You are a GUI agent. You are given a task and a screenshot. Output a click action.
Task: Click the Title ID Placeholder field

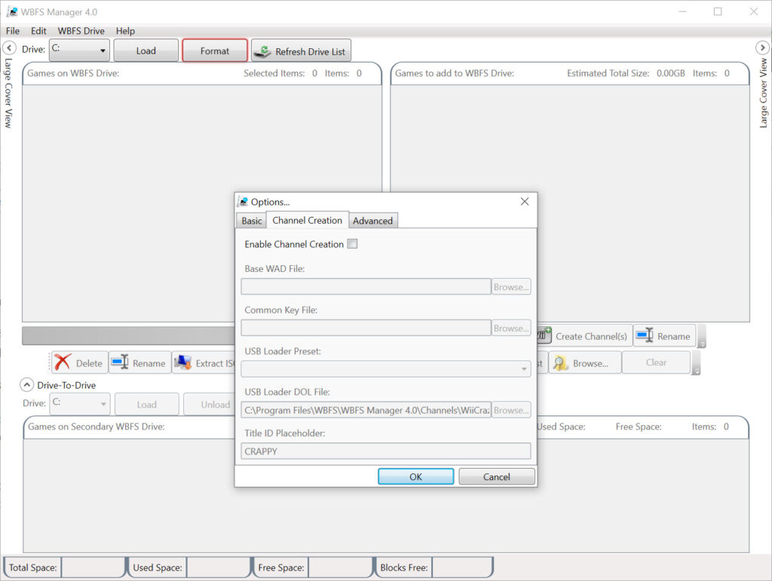click(385, 451)
